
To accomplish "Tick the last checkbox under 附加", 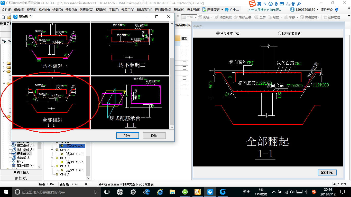I will pyautogui.click(x=184, y=88).
